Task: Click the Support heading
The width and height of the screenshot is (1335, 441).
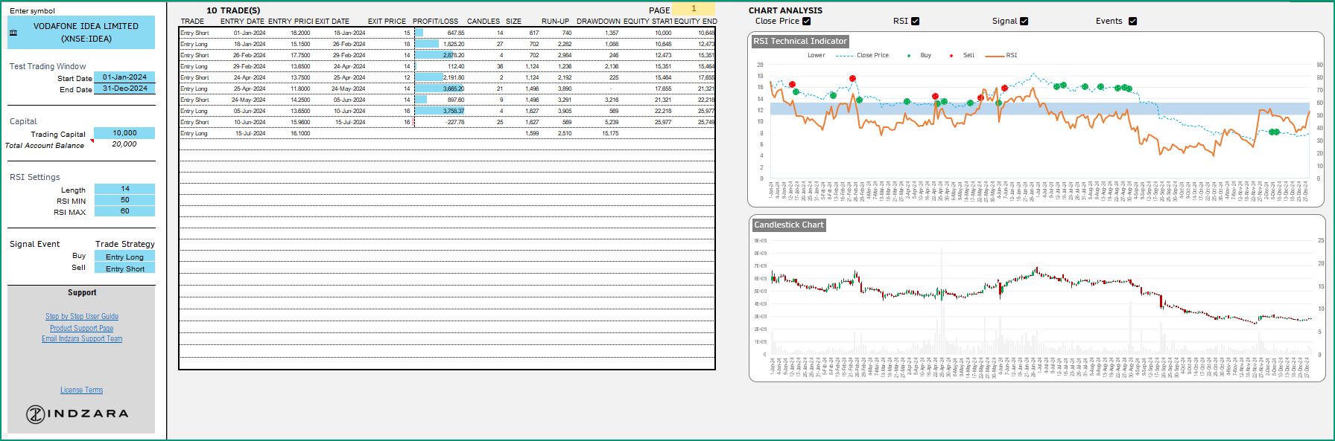Action: 82,292
